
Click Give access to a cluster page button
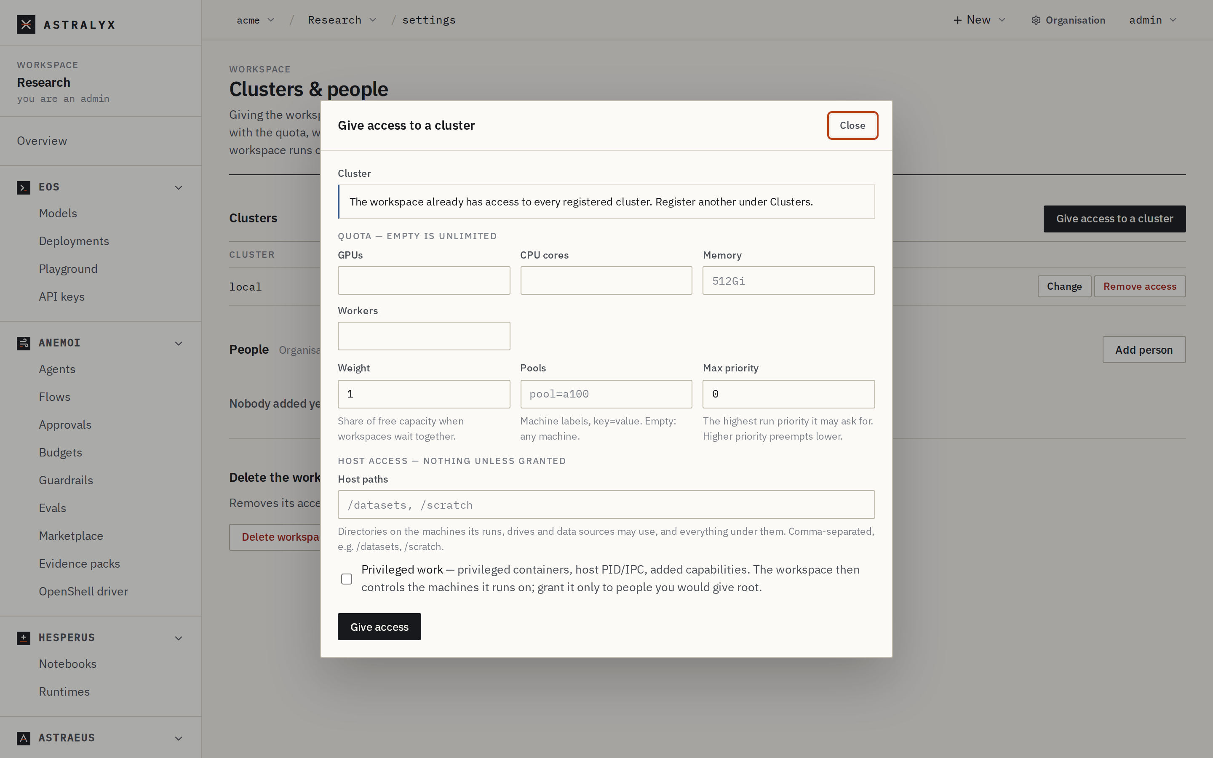coord(1115,219)
